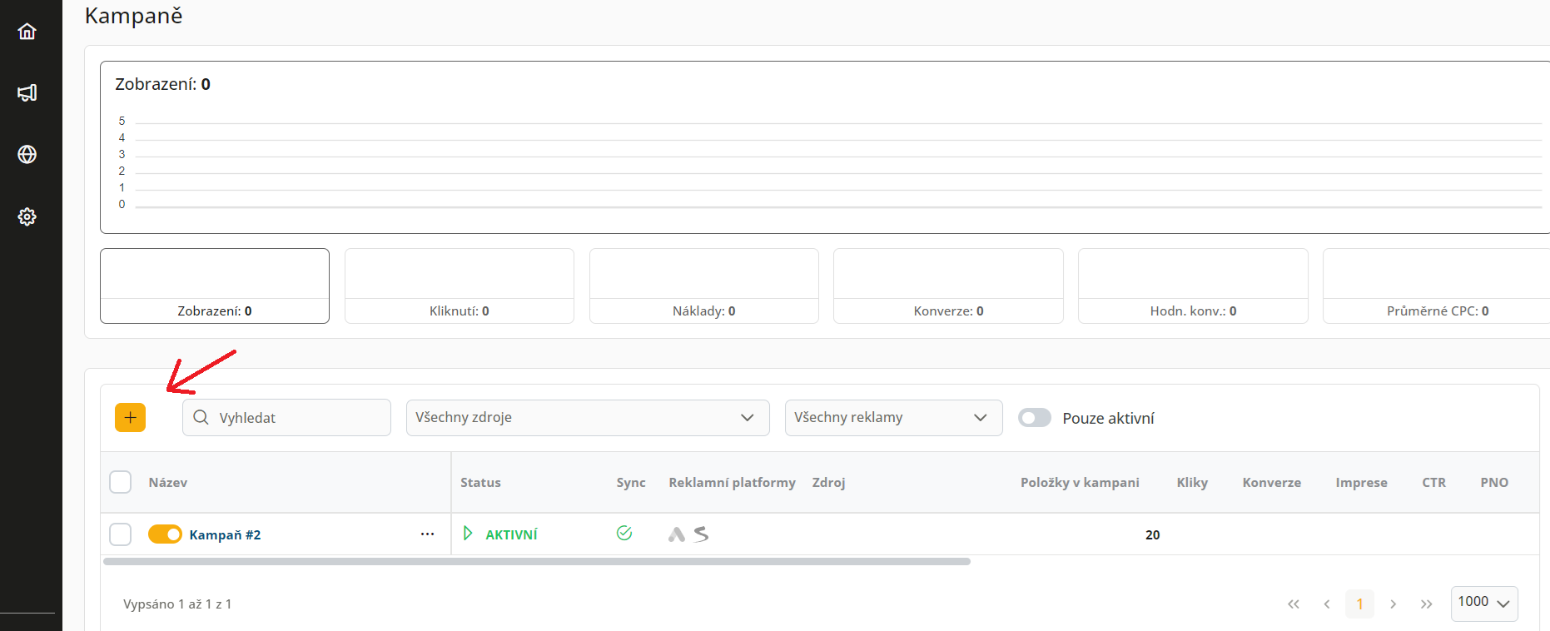Tick the Kampaň #2 row checkbox
1550x631 pixels.
click(121, 534)
